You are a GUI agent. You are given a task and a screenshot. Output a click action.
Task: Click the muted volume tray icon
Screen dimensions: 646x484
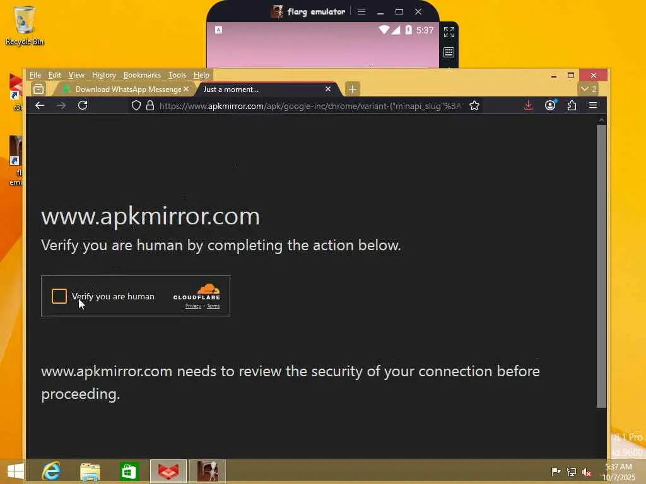(x=587, y=472)
